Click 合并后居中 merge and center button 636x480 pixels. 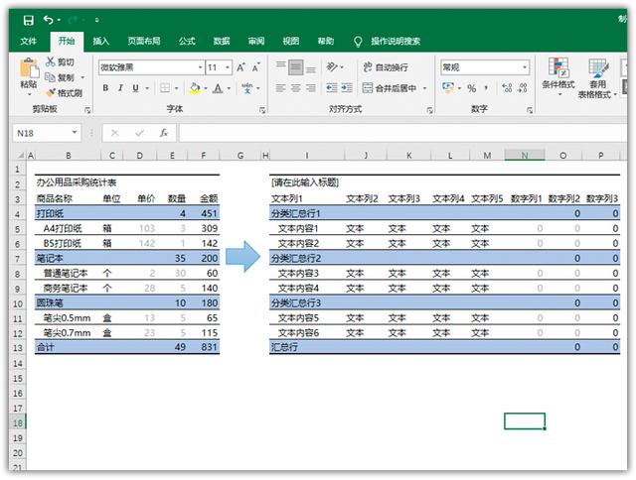click(x=390, y=88)
